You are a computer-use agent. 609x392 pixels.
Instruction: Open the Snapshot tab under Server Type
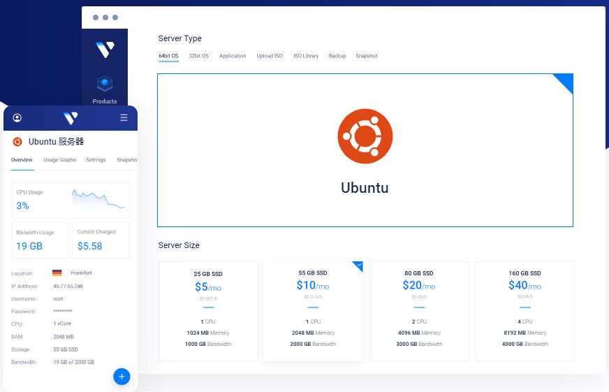[x=367, y=56]
